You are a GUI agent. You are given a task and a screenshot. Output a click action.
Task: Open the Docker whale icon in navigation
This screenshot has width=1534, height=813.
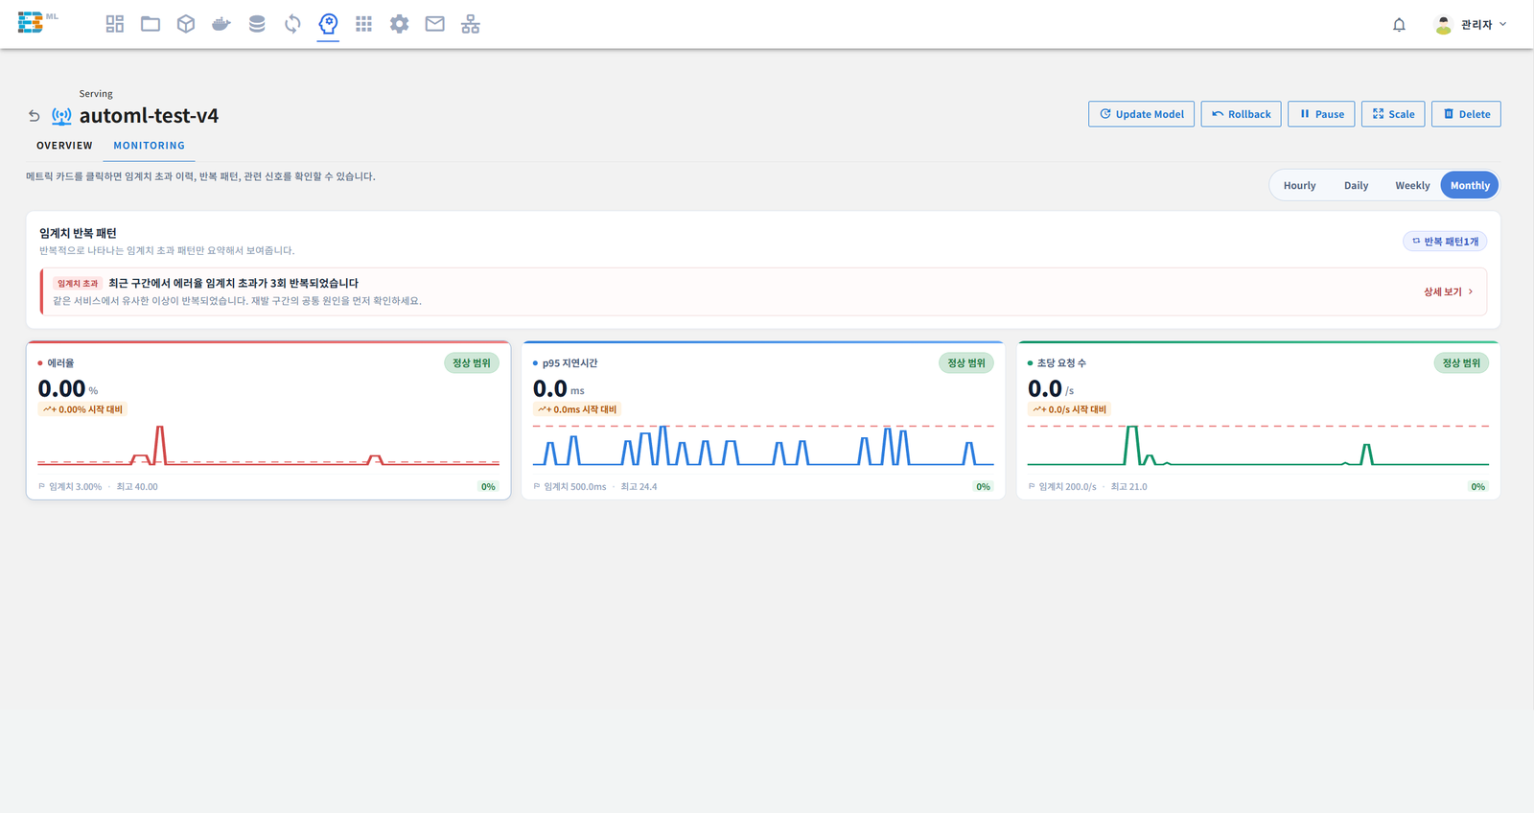point(221,24)
